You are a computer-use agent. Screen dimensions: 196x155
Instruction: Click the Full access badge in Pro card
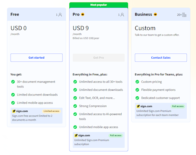[116, 136]
